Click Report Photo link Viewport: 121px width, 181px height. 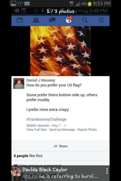point(87,130)
